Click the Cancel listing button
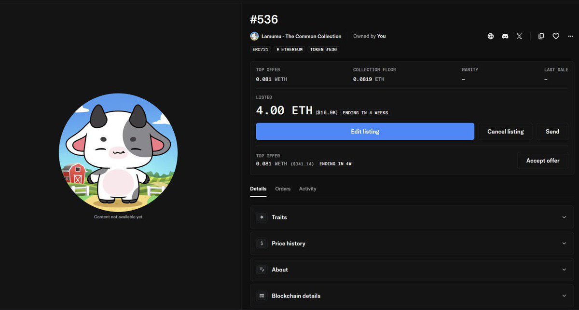Screen dimensions: 579x310 tap(505, 132)
